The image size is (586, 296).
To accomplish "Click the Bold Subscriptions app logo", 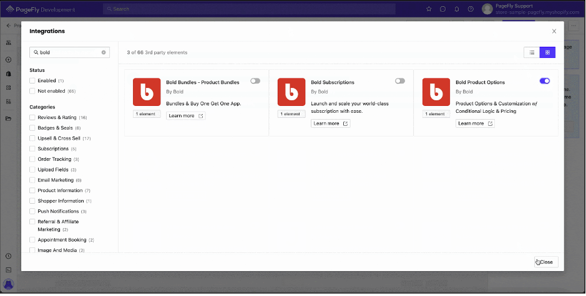I will 291,92.
